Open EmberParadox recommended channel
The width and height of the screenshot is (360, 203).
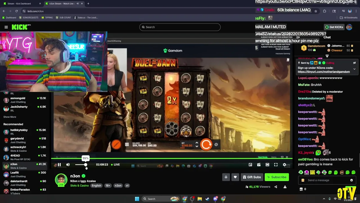coord(25,191)
